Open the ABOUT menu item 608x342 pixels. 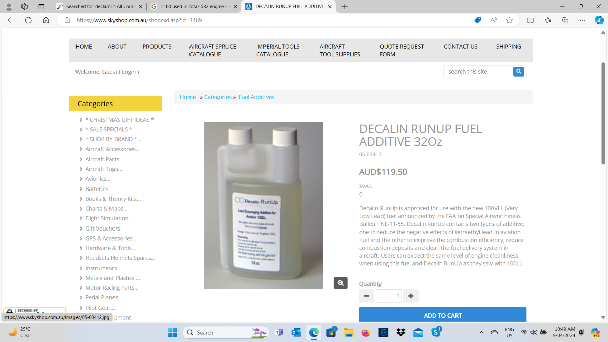click(117, 46)
